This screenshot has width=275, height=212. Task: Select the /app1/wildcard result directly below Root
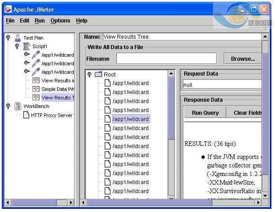(x=130, y=83)
